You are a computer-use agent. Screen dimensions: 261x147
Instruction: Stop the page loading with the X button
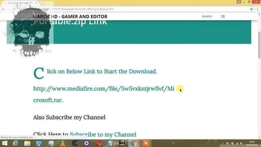tap(14, 9)
